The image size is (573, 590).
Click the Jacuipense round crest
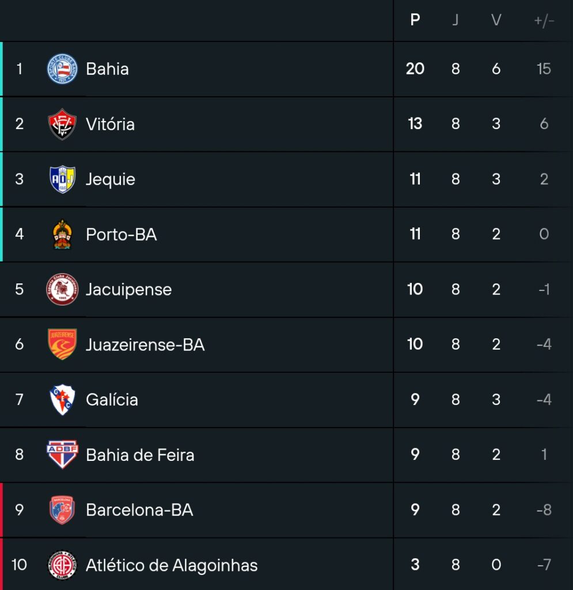[x=62, y=289]
